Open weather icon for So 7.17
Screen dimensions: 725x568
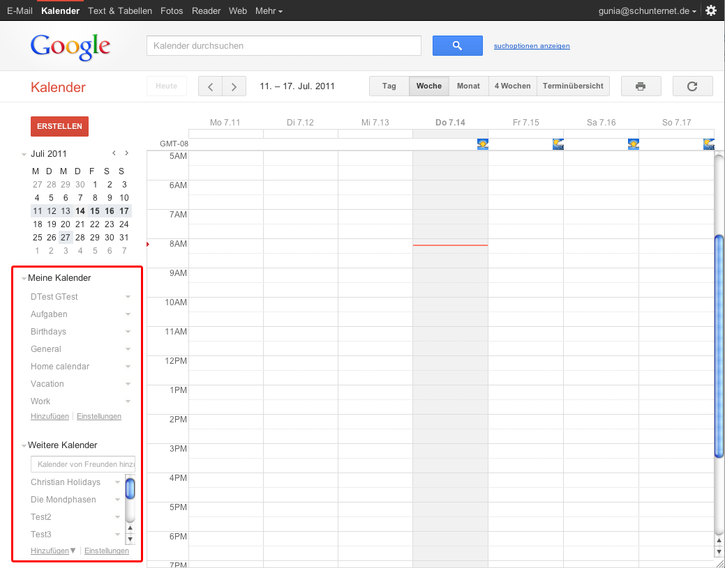coord(709,144)
